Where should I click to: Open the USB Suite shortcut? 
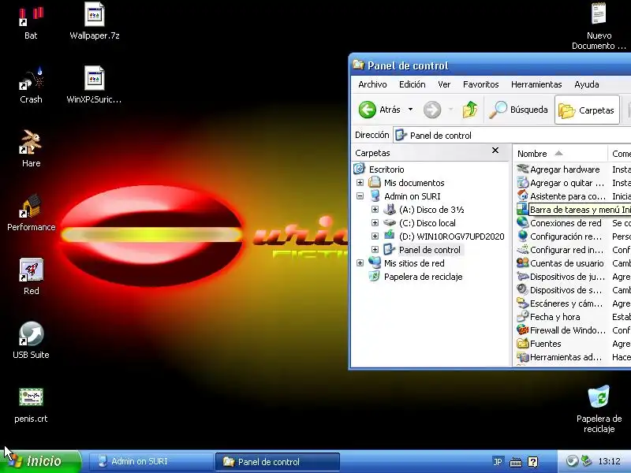pos(31,341)
